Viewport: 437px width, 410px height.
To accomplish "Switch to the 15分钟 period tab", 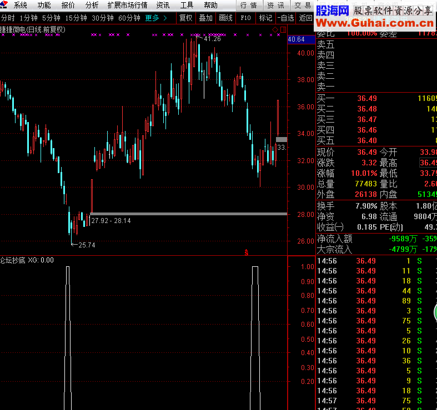I will pyautogui.click(x=76, y=18).
